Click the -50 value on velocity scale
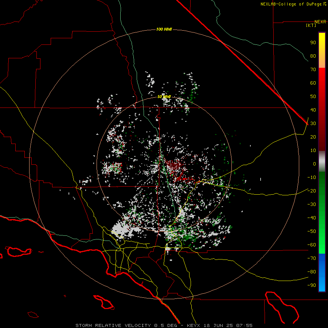This screenshot has height=328, width=328. tap(312, 231)
